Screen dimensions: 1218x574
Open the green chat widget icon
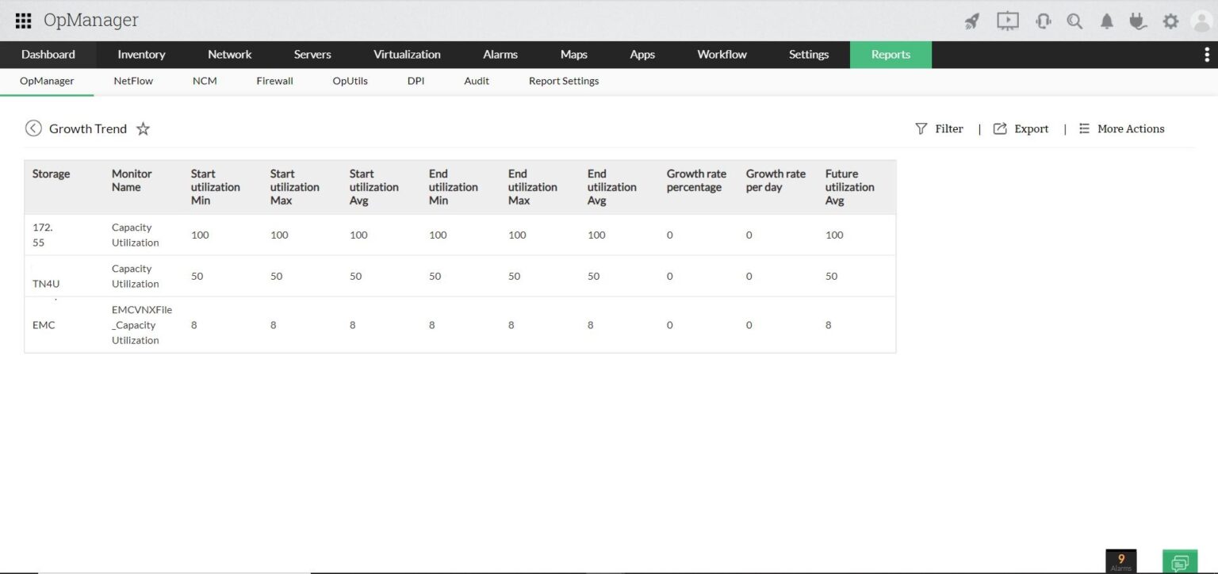(1180, 561)
